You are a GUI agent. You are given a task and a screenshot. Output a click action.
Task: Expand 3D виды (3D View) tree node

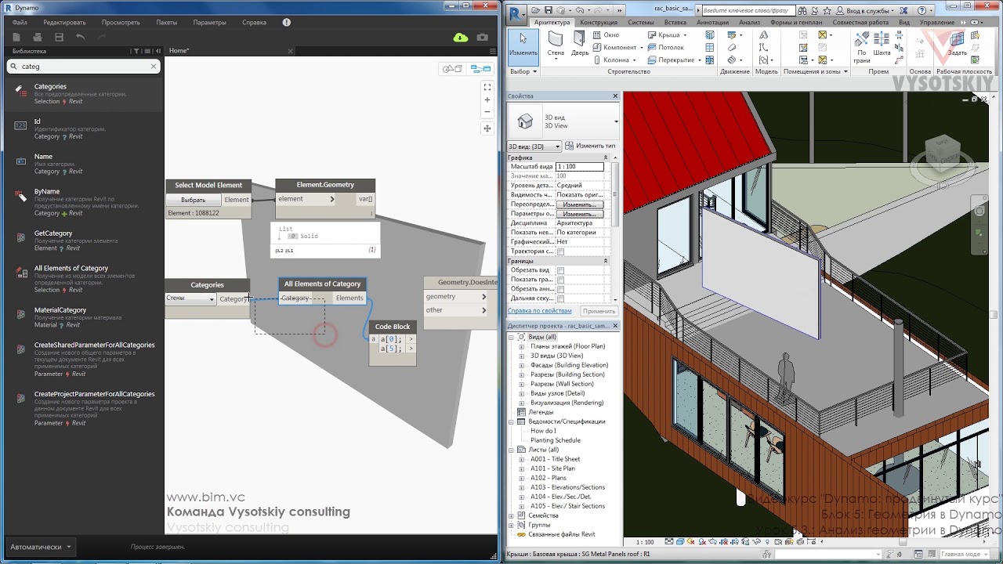click(522, 356)
